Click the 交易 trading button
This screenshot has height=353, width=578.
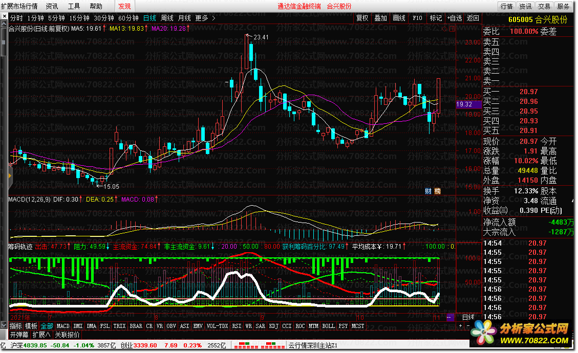[544, 6]
